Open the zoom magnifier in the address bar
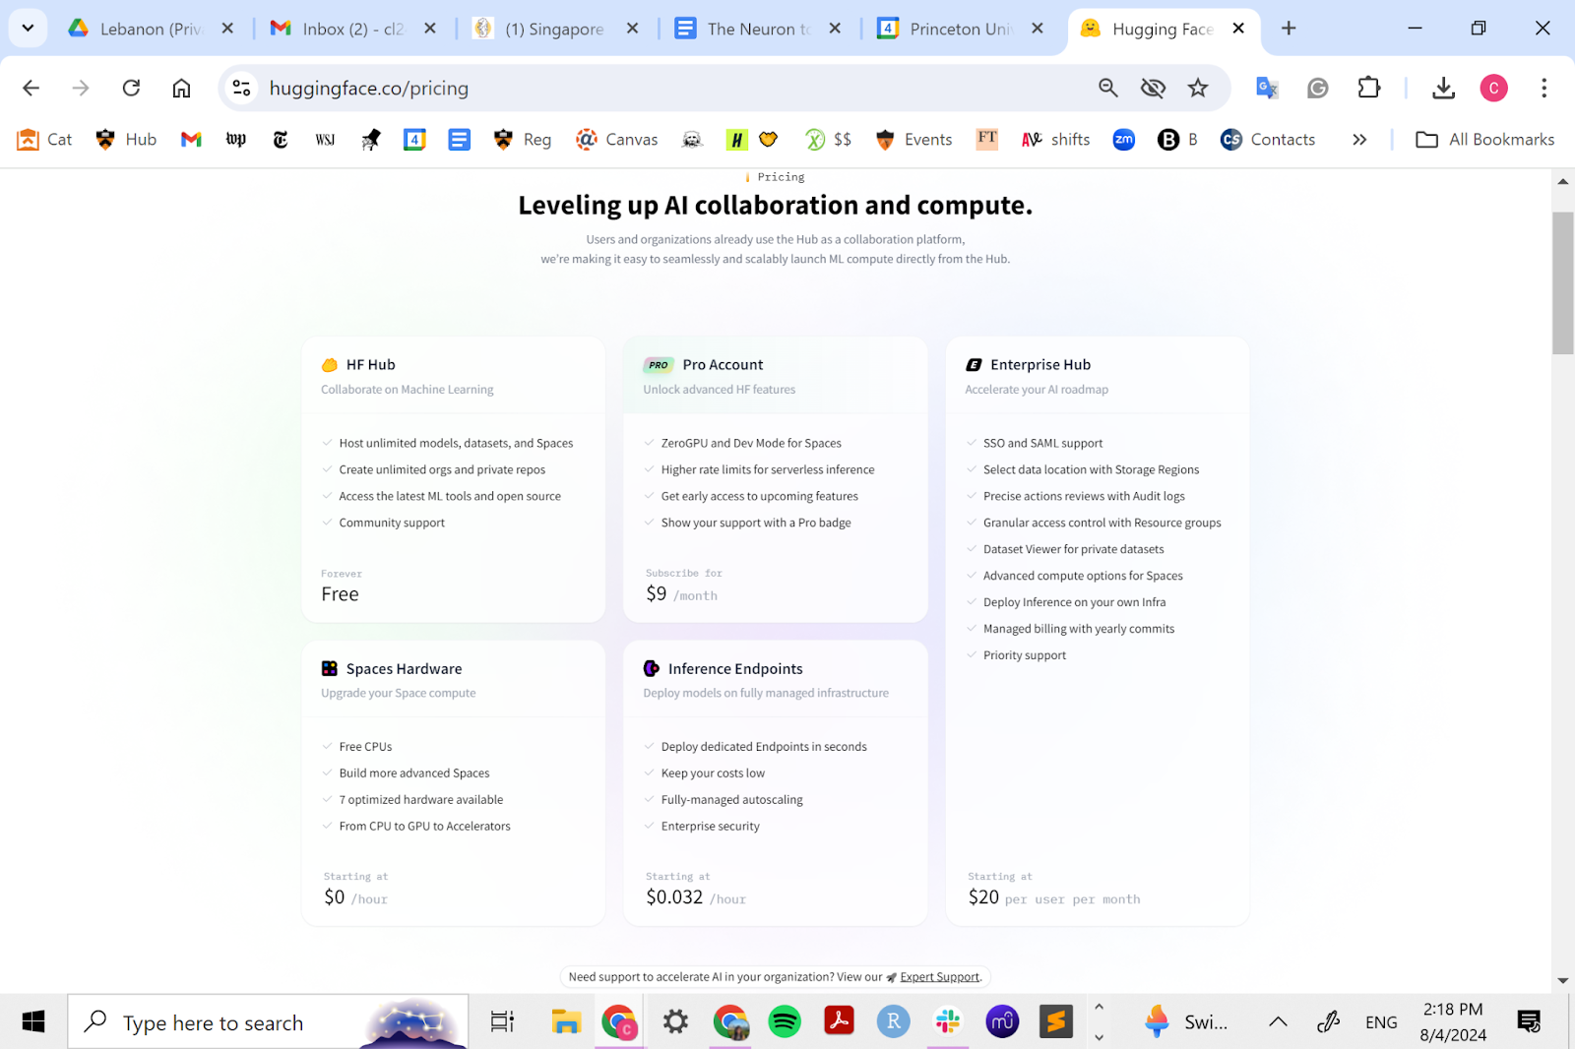The image size is (1575, 1049). pyautogui.click(x=1108, y=89)
